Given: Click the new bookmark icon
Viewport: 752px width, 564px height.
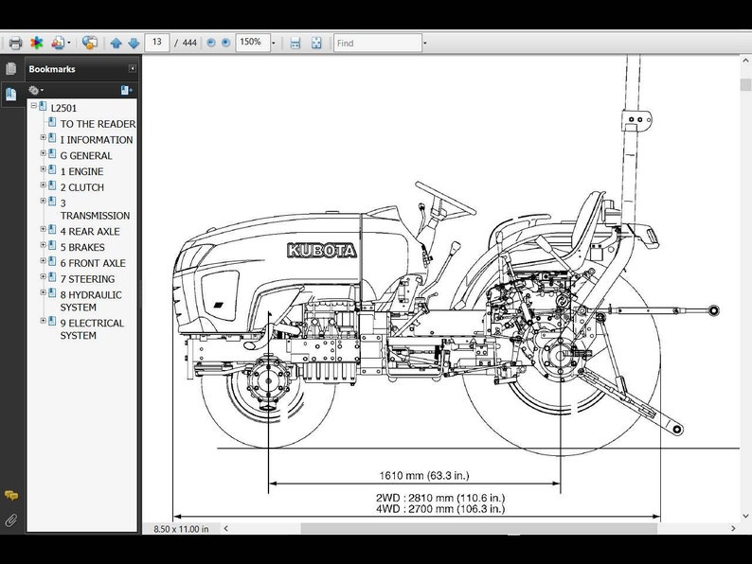Looking at the screenshot, I should coord(126,90).
